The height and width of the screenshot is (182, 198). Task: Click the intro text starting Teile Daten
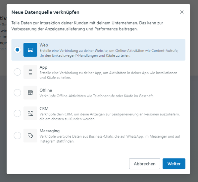coord(87,26)
